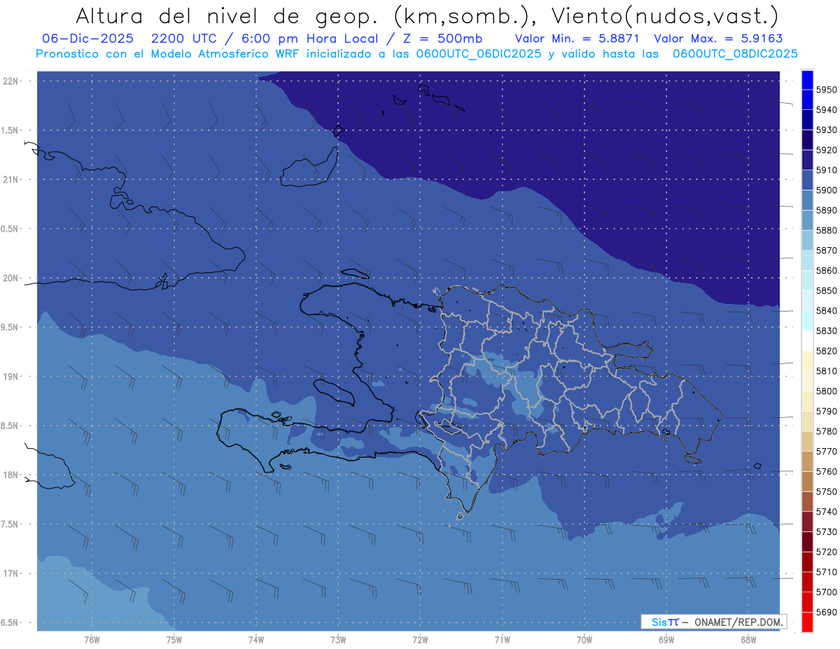Click the 5760 colorbar value
The height and width of the screenshot is (649, 840).
pos(827,471)
